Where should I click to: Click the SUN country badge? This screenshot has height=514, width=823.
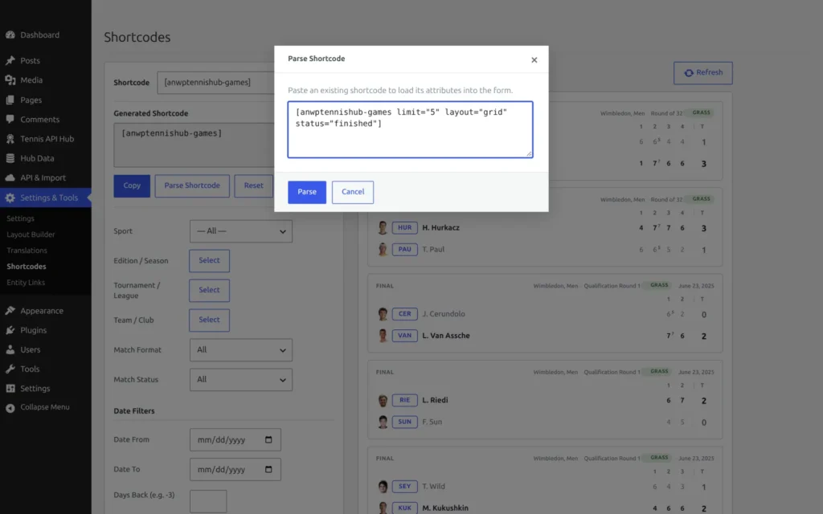click(x=405, y=421)
